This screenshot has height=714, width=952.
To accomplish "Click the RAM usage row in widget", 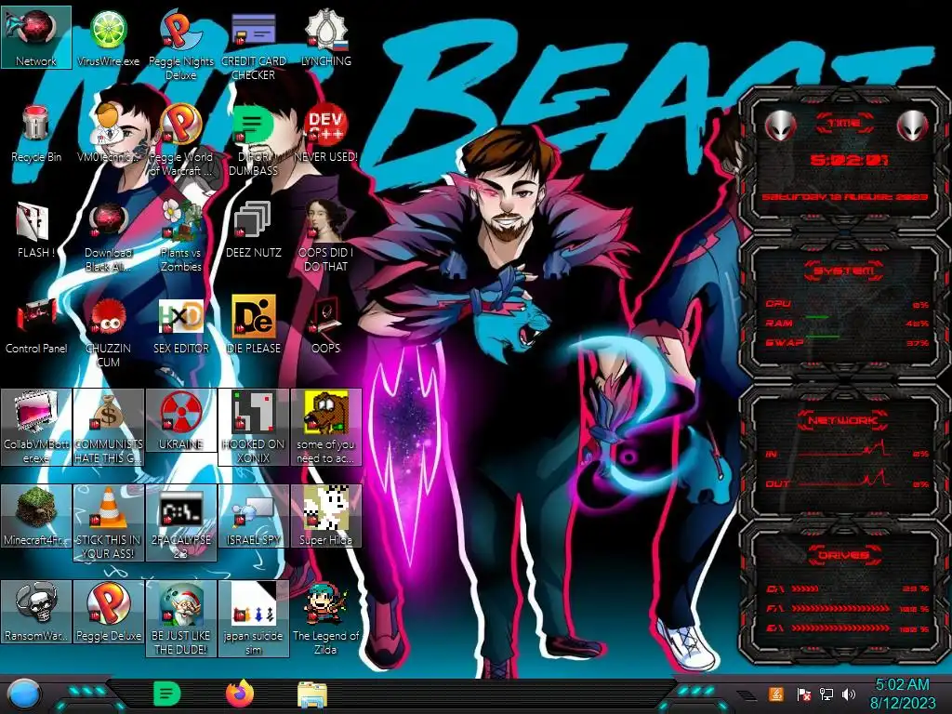I will 847,323.
